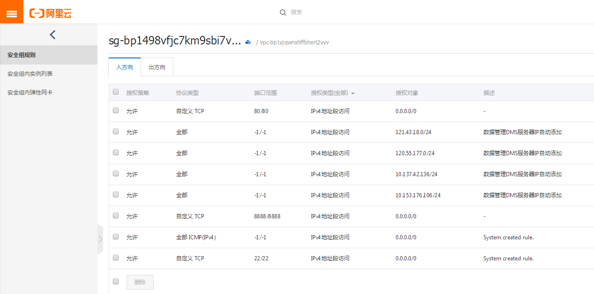Viewport: 594px width, 294px height.
Task: Go to 安全组内弹性网卡 in the sidebar
Action: coord(30,93)
